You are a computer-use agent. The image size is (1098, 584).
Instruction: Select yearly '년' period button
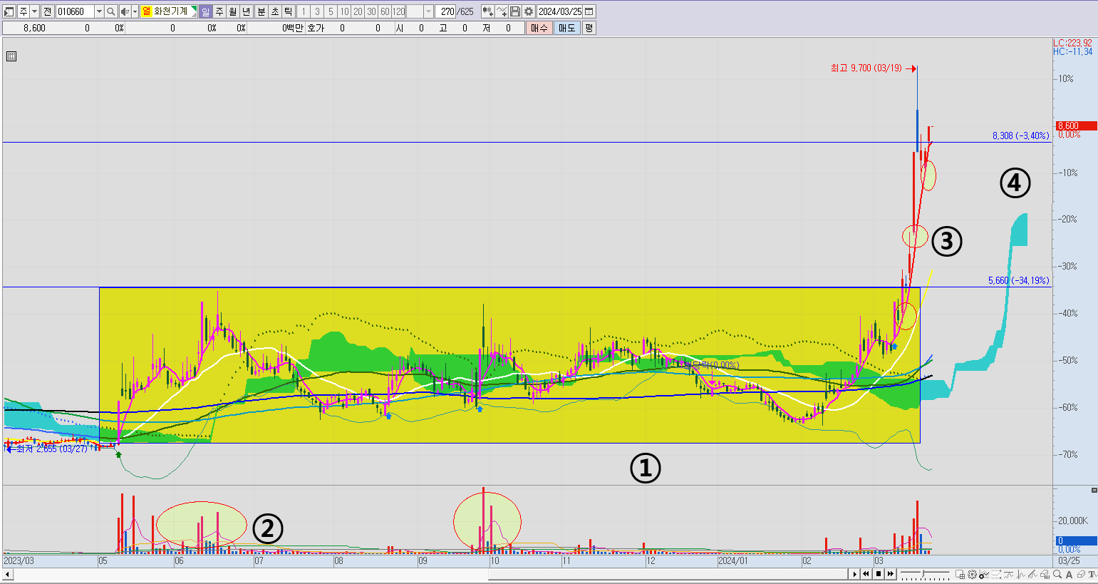[x=246, y=11]
